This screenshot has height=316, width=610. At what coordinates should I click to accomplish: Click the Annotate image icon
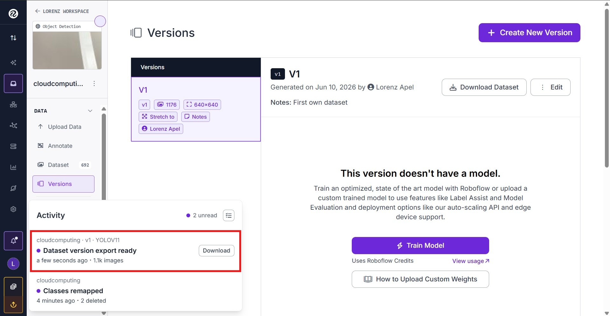pos(40,146)
